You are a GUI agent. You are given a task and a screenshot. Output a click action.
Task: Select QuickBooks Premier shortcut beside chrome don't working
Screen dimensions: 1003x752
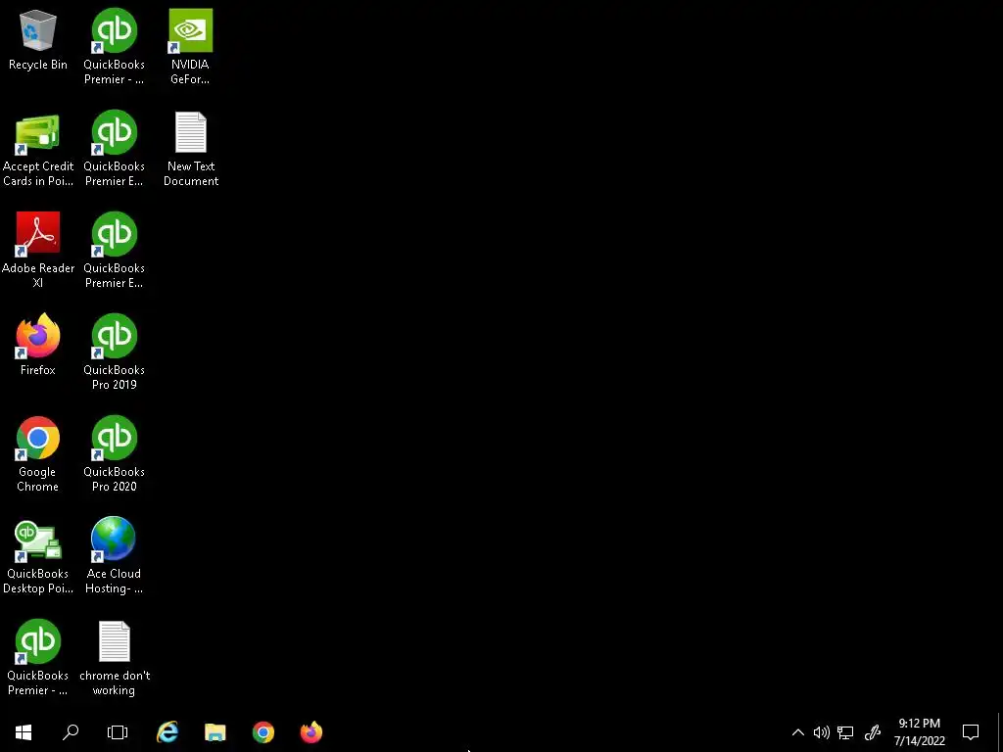tap(38, 658)
